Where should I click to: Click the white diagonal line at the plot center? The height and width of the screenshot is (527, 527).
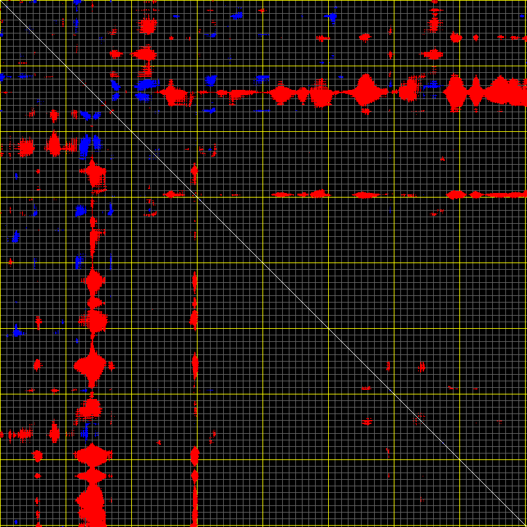click(x=263, y=263)
